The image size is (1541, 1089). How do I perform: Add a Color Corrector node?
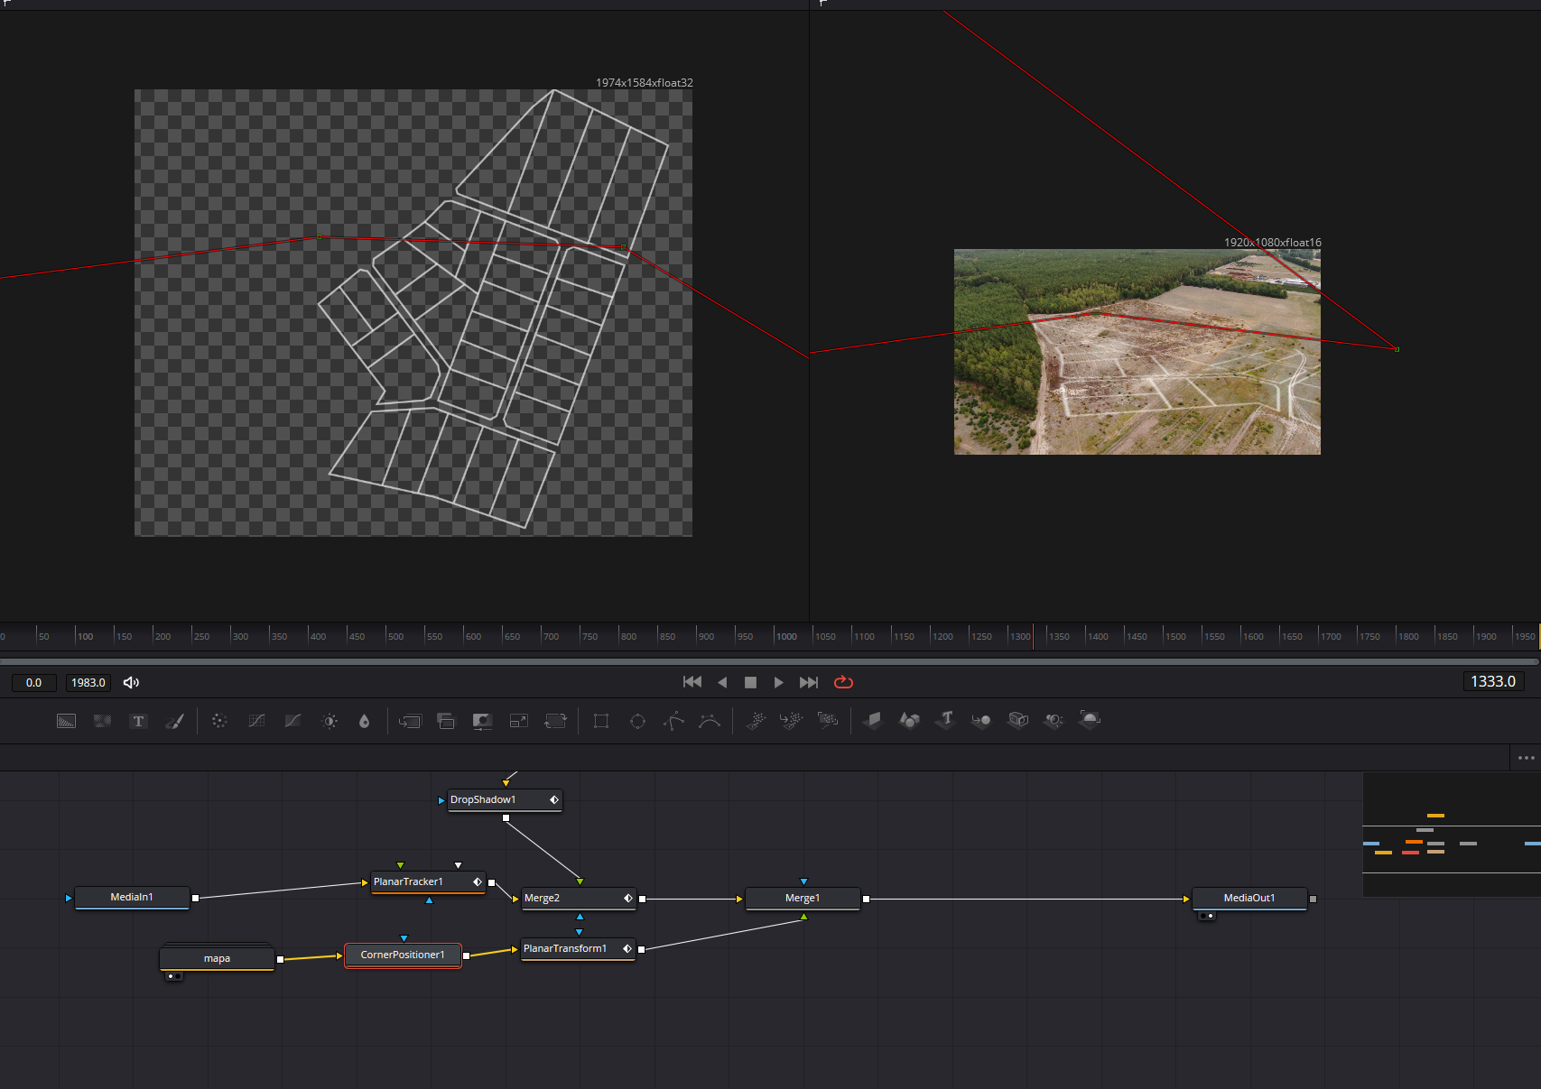[219, 721]
